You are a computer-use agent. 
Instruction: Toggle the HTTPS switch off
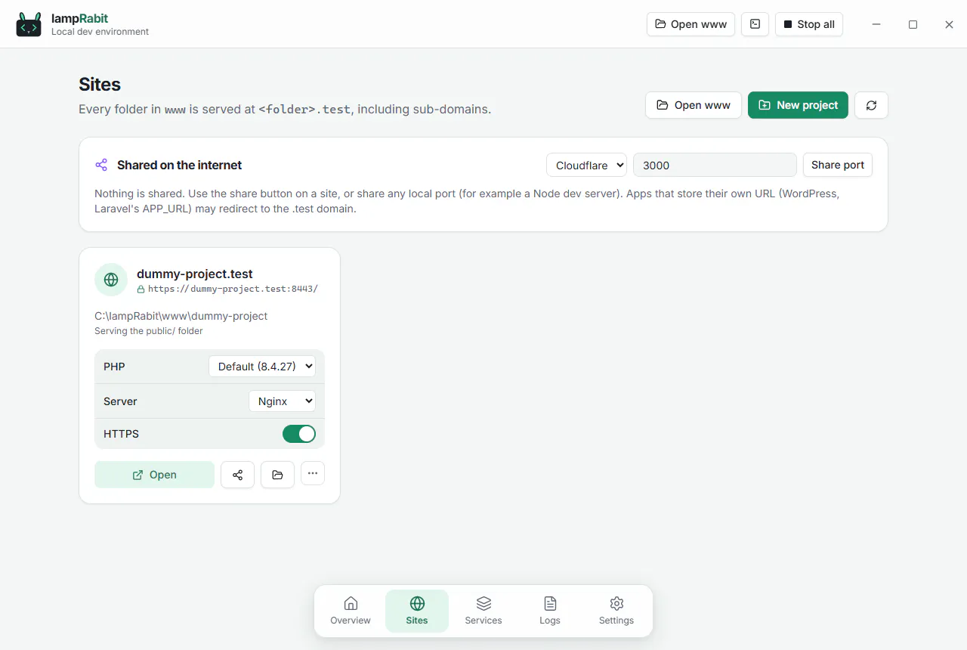(x=299, y=434)
